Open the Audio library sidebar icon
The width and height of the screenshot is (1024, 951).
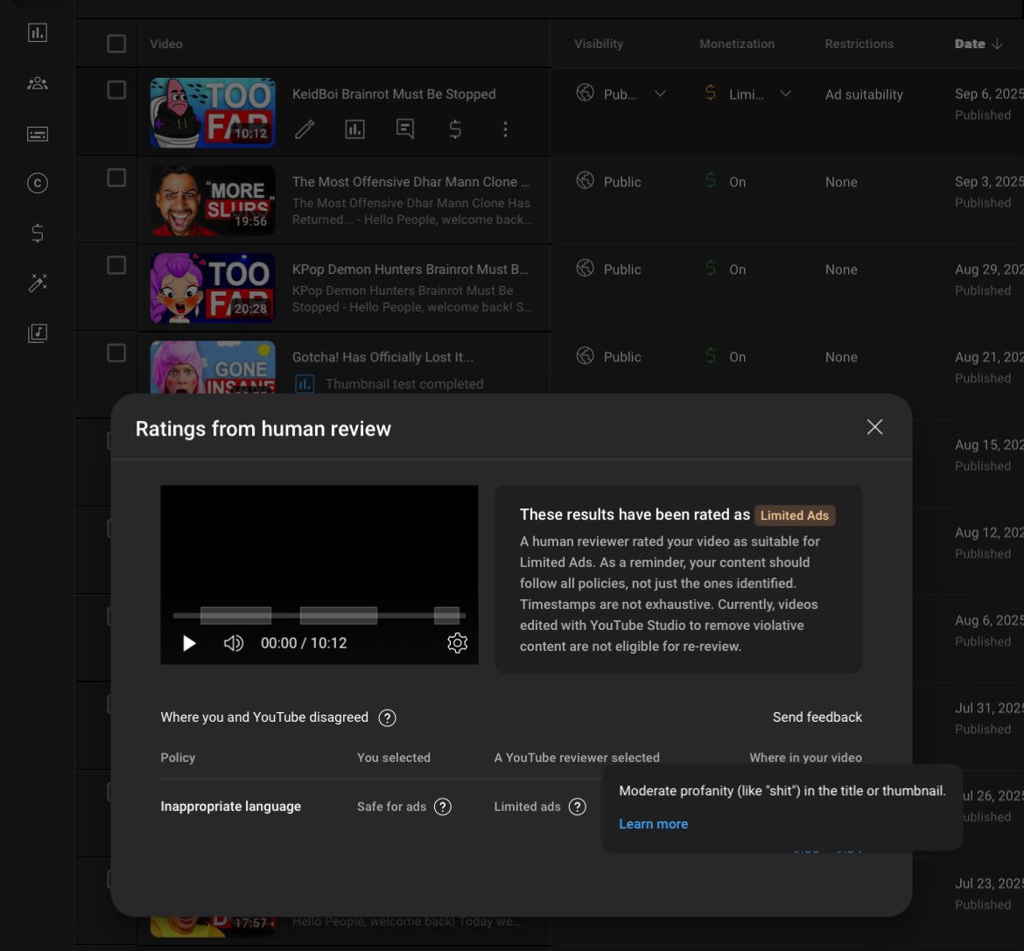click(x=38, y=332)
